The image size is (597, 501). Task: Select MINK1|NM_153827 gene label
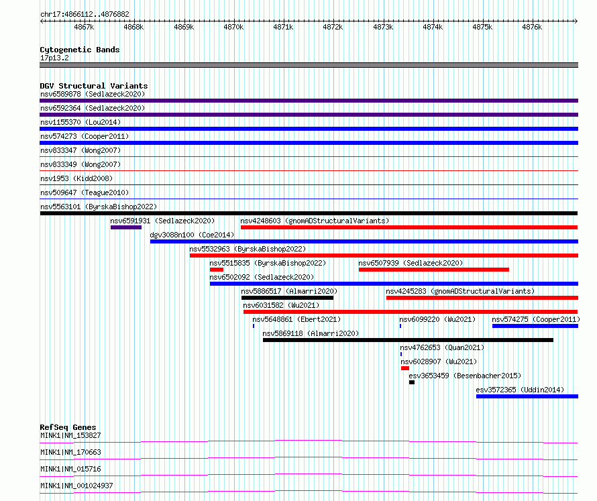(x=71, y=435)
